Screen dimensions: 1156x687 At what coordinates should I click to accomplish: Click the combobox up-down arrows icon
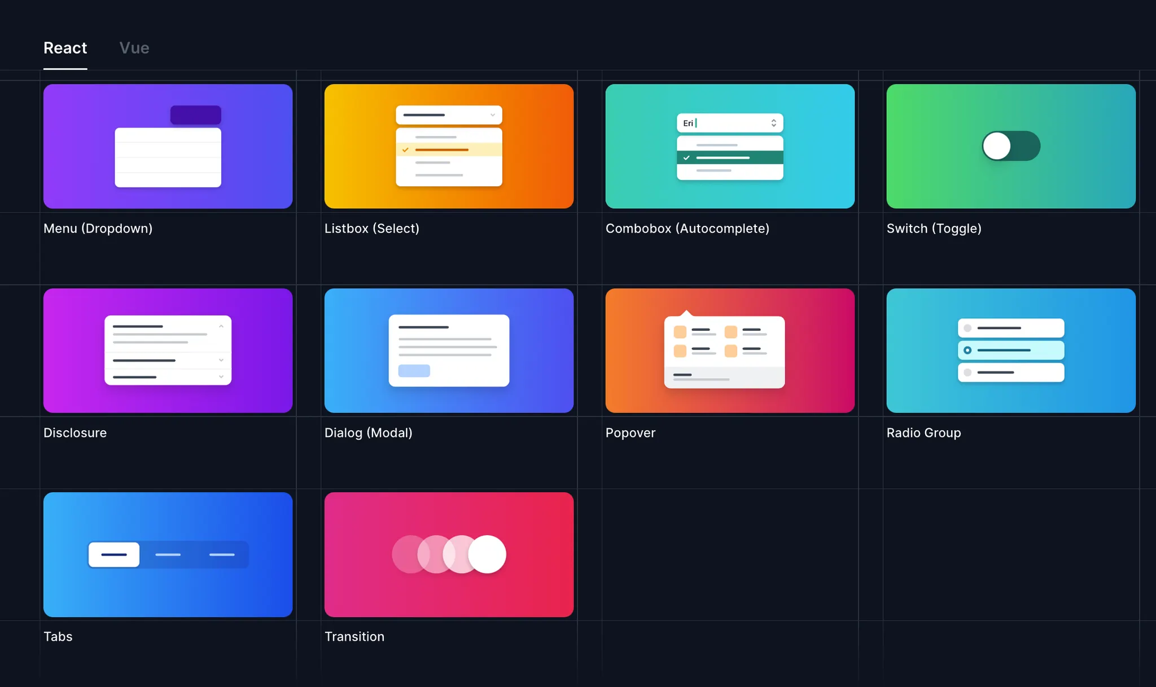coord(773,123)
